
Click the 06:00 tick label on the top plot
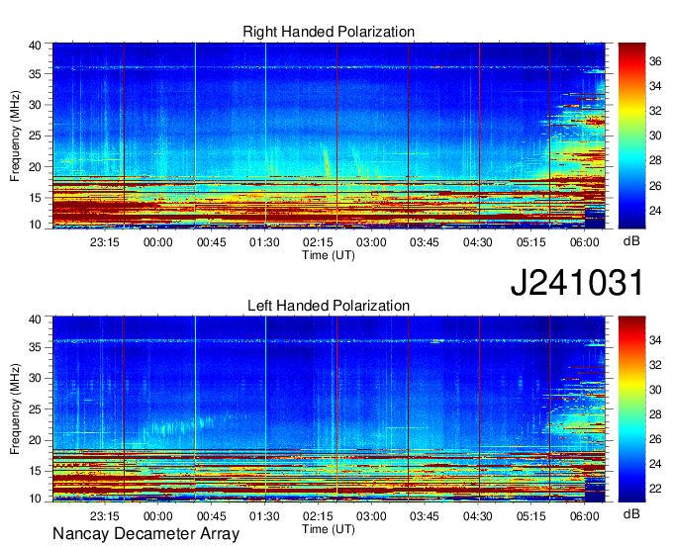click(585, 242)
